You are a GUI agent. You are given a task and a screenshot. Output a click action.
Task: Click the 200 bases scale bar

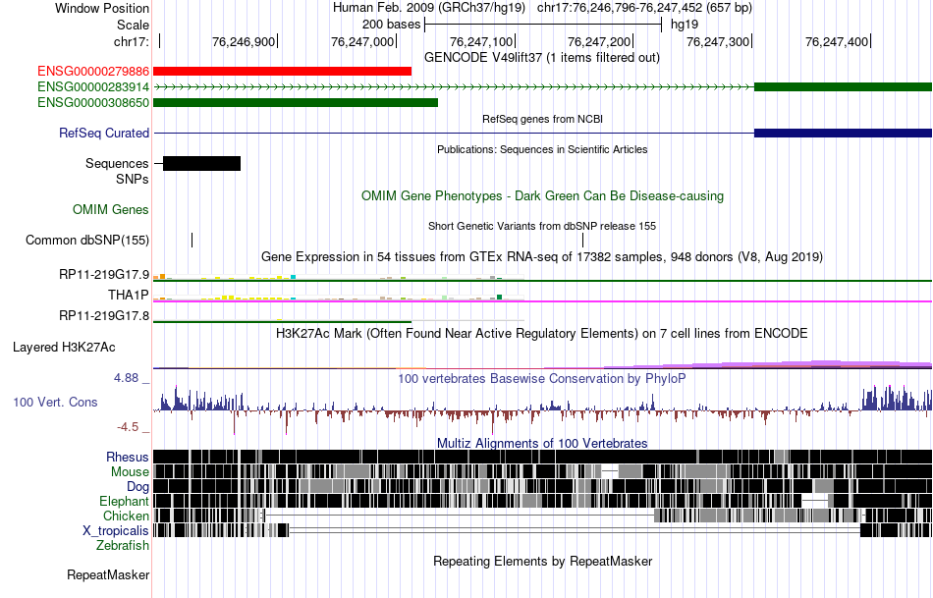click(543, 25)
